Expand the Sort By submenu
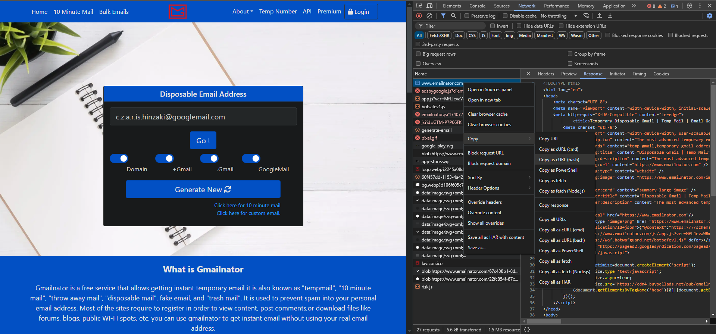This screenshot has width=716, height=334. tap(498, 178)
